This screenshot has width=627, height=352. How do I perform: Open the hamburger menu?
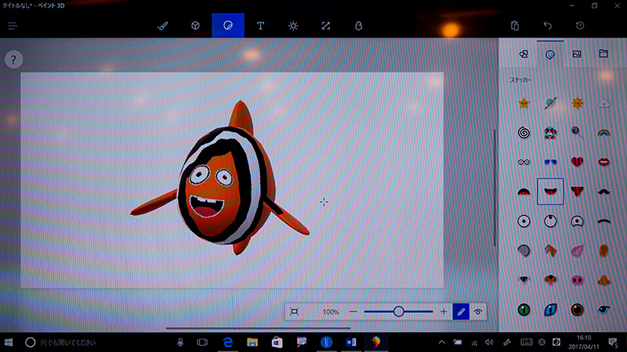[x=13, y=26]
